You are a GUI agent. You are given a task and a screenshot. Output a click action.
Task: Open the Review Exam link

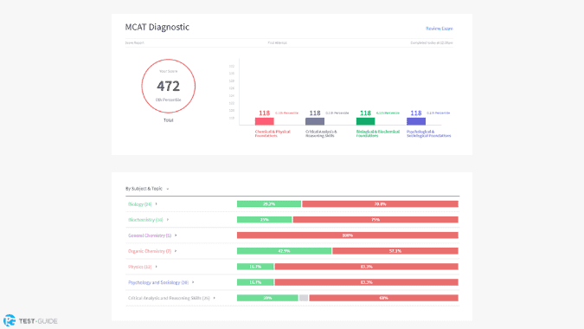point(440,29)
